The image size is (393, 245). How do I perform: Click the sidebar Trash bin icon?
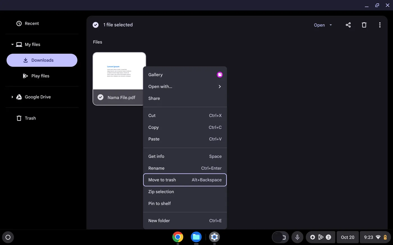pyautogui.click(x=19, y=118)
